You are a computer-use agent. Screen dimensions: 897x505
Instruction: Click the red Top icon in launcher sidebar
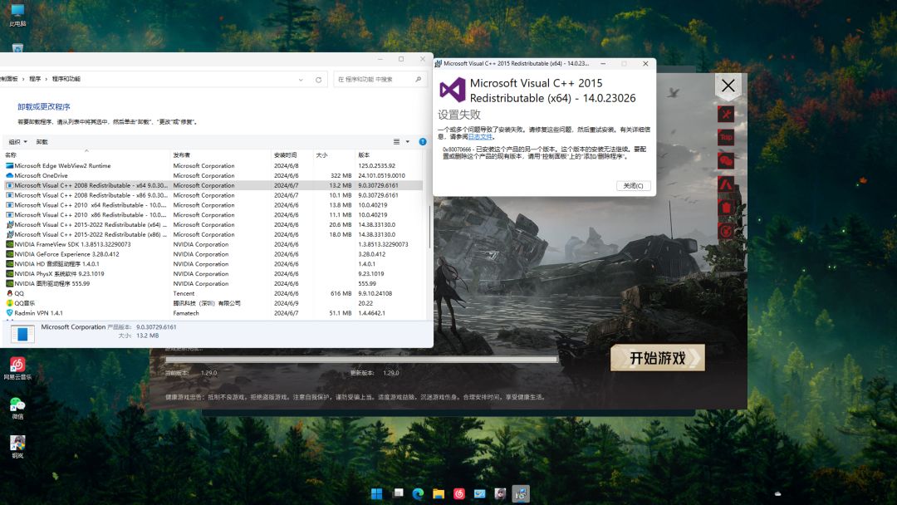click(726, 137)
